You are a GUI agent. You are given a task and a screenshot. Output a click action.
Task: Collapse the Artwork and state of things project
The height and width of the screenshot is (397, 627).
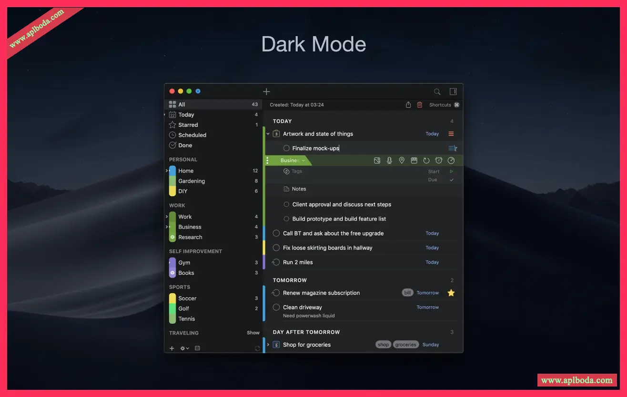click(268, 134)
